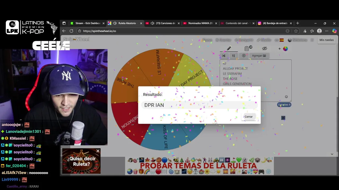Select ALLDAY PROJECT entry in list
Viewport: 339px width, 190px height.
tap(235, 69)
